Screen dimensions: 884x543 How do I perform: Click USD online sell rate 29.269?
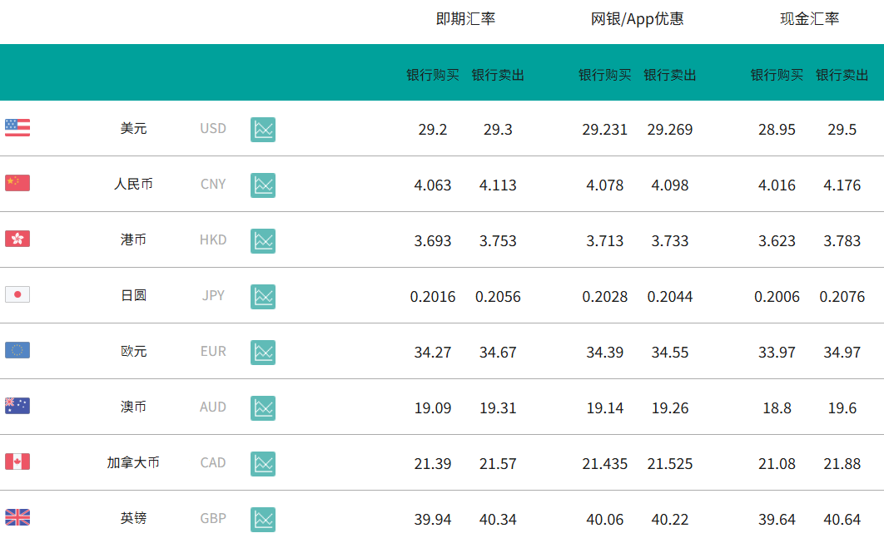(x=670, y=130)
